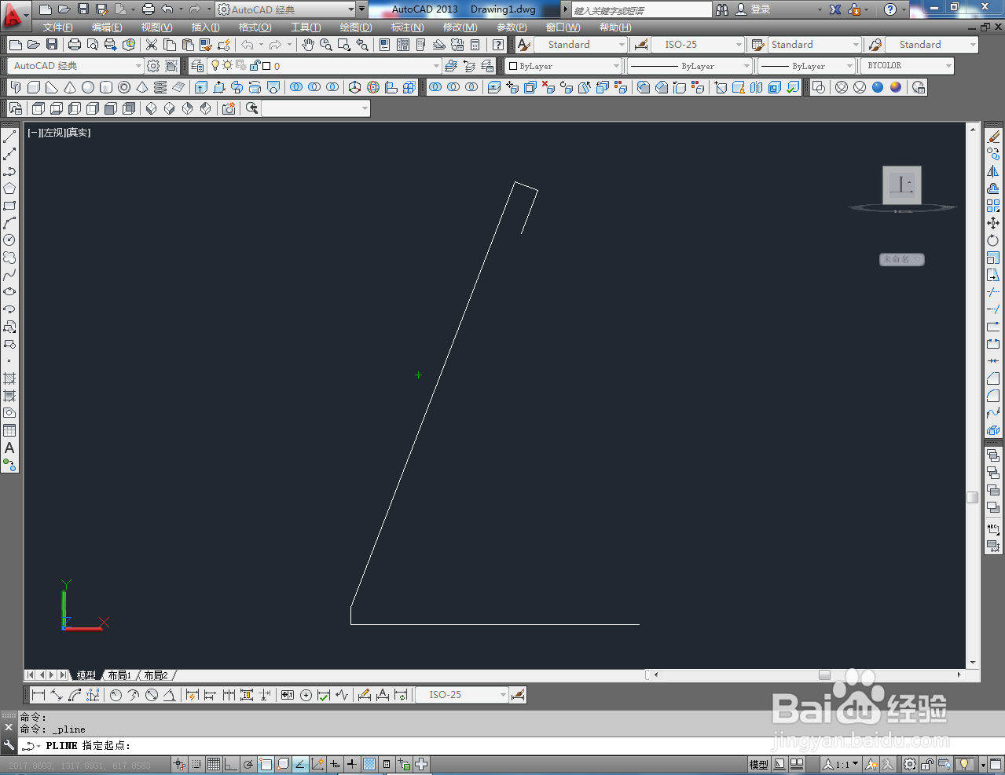Image resolution: width=1005 pixels, height=775 pixels.
Task: Open the AutoCAD 经典 workspace dropdown
Action: click(x=75, y=66)
